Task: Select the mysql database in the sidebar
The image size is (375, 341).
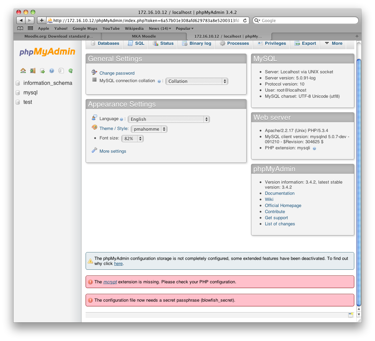Action: (30, 93)
